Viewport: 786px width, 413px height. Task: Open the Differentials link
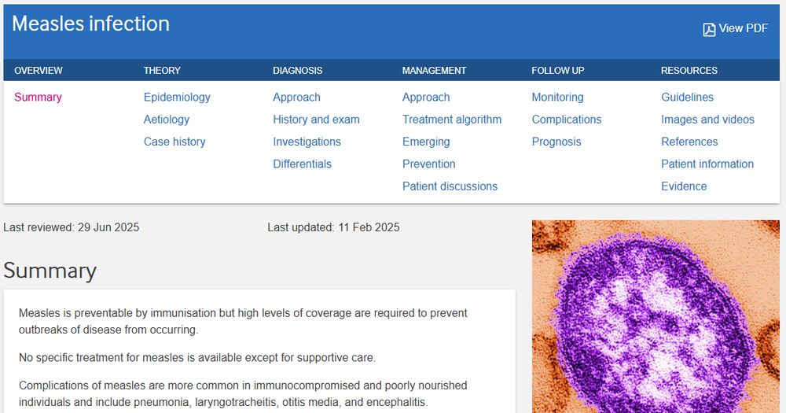[x=303, y=164]
